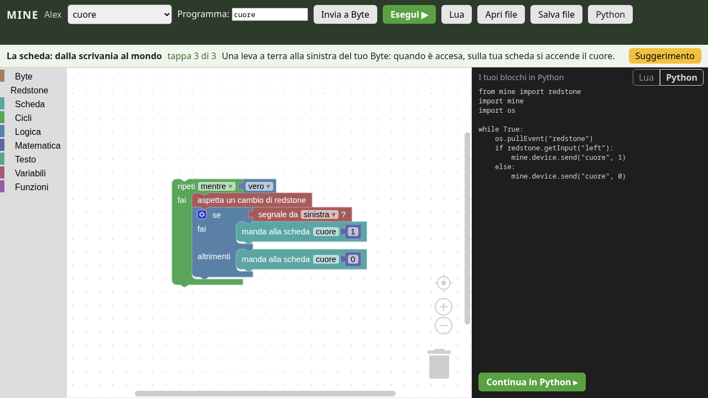Zoom in the block workspace
Screen dimensions: 708x398
point(444,307)
